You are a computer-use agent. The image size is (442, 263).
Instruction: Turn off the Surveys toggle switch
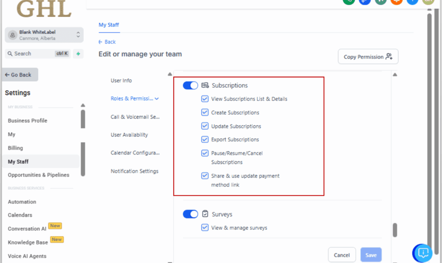click(190, 214)
